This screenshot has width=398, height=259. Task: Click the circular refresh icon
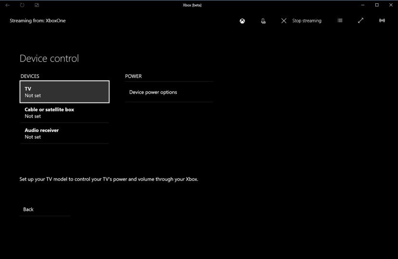pyautogui.click(x=22, y=5)
